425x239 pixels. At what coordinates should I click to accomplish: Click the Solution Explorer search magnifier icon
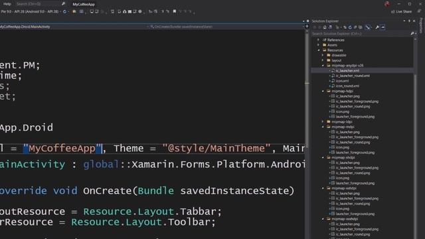(x=412, y=34)
